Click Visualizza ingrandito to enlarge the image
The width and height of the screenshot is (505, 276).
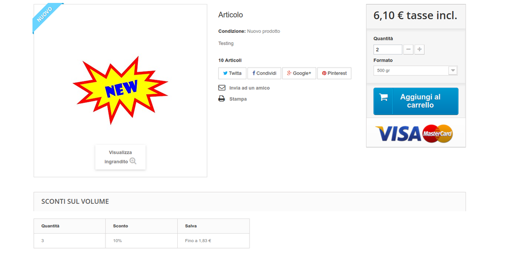[121, 157]
